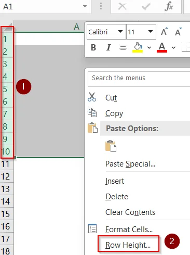This screenshot has height=255, width=190.
Task: Click the formula bar cancel X icon
Action: tap(123, 7)
